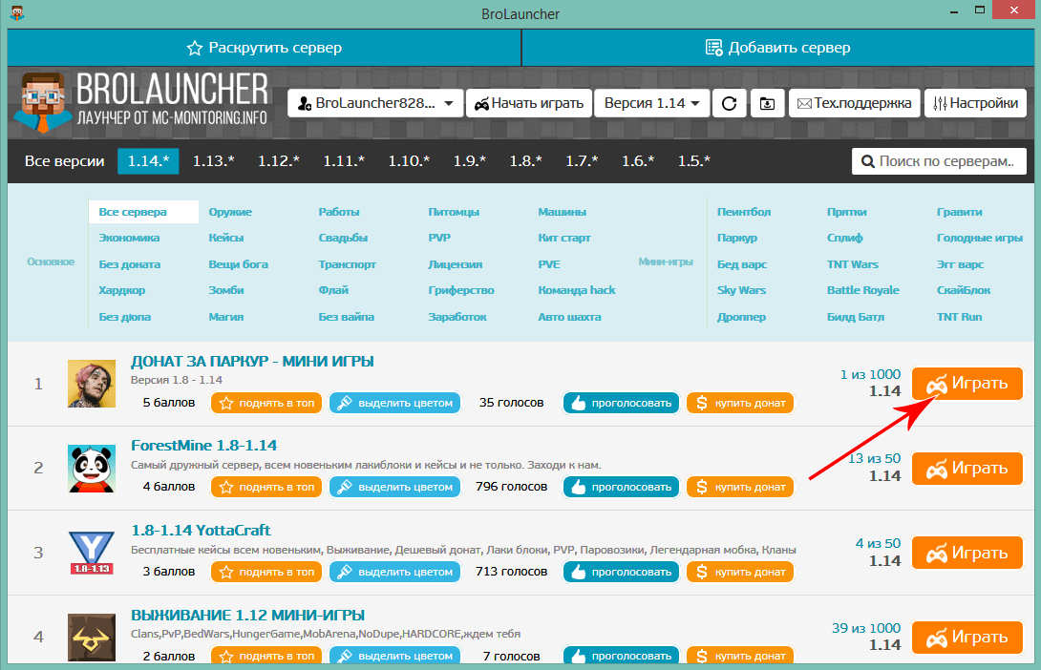Click Играть button for ДОНАТ ЗА ПАРКУР
Image resolution: width=1041 pixels, height=670 pixels.
click(967, 384)
